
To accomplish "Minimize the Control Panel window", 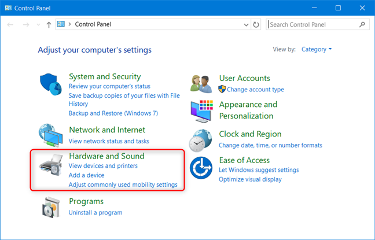I will 314,8.
